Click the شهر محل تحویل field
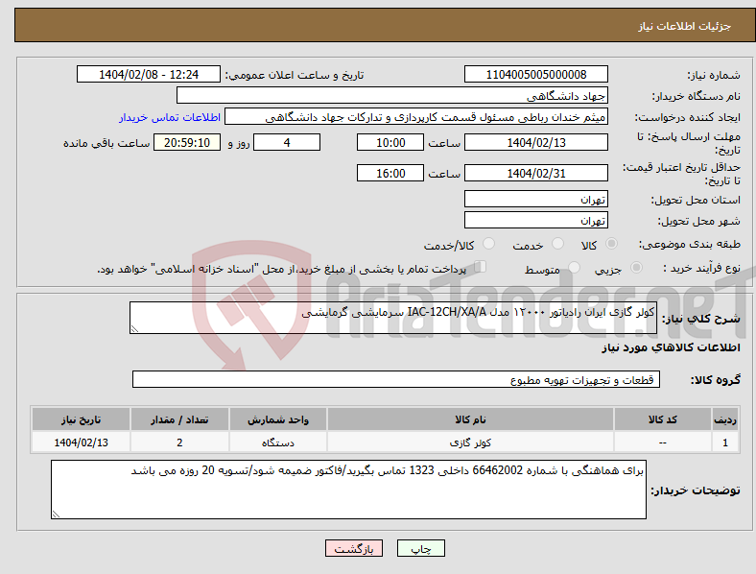Screen dimensions: 756x574 (x=536, y=220)
